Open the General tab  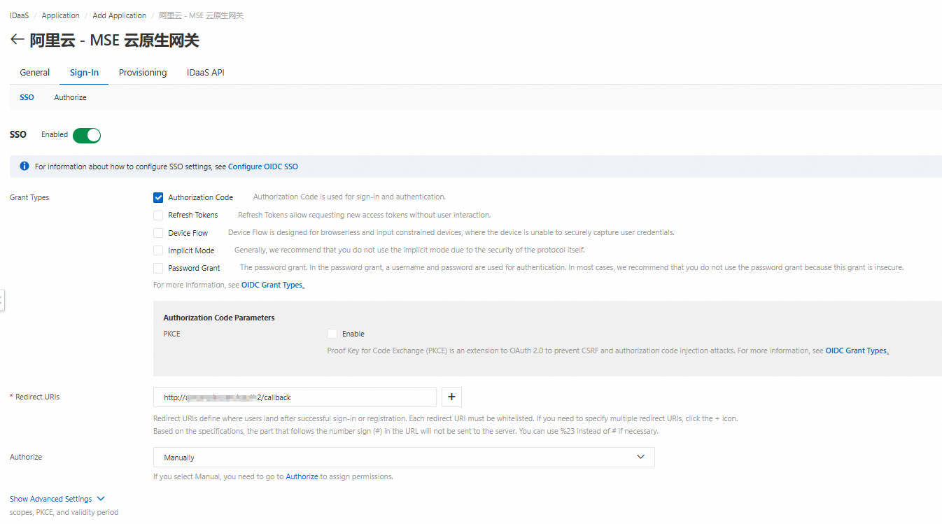point(35,73)
